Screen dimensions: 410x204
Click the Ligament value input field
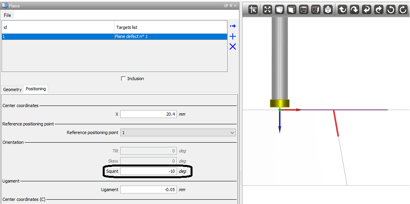click(148, 190)
